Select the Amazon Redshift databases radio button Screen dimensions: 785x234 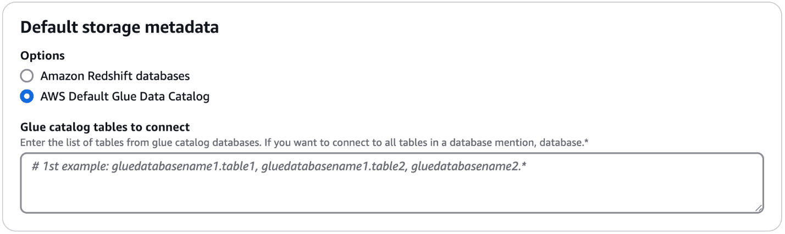26,76
